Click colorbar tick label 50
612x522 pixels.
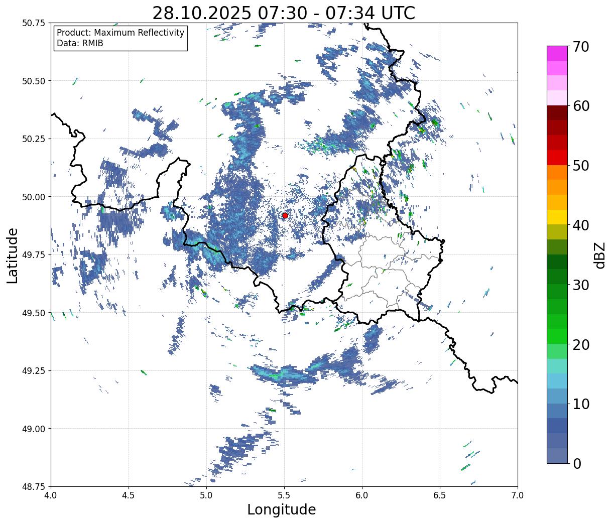point(581,166)
